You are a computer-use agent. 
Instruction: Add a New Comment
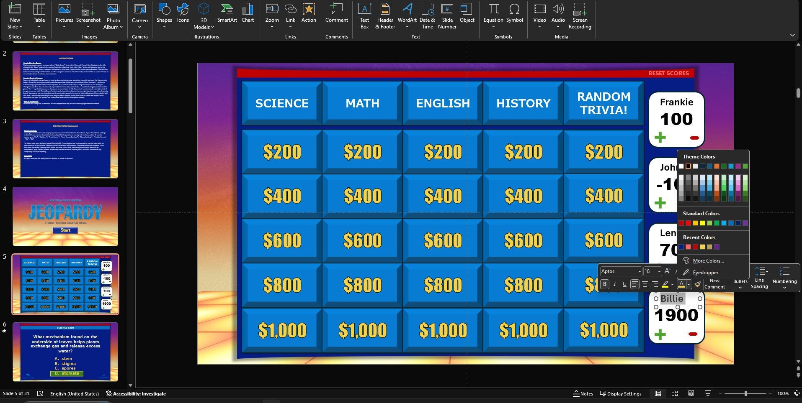pyautogui.click(x=715, y=284)
